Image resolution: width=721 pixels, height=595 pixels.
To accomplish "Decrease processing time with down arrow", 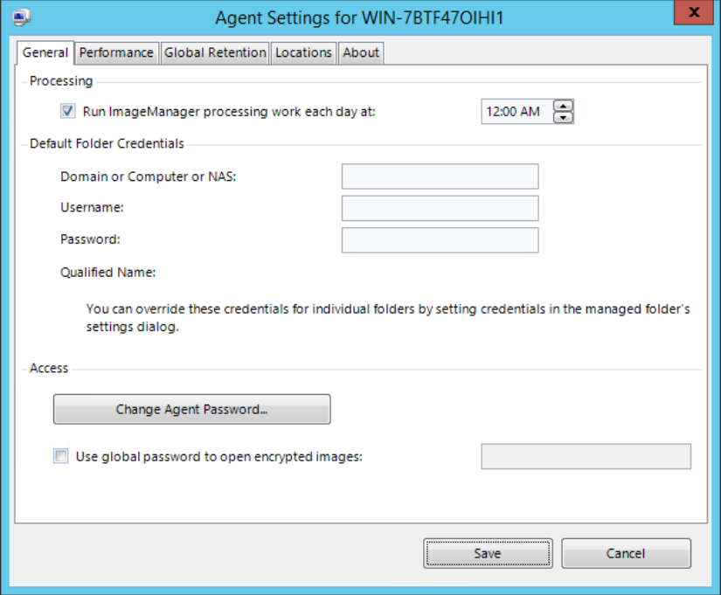I will coord(564,118).
